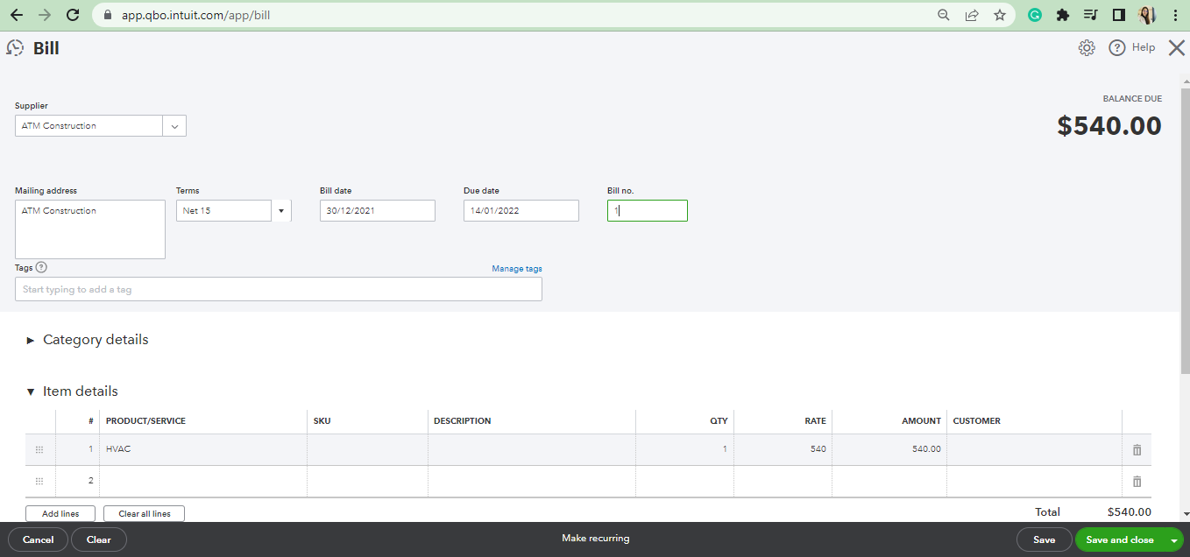Click the Manage tags link
The height and width of the screenshot is (557, 1190).
point(517,269)
